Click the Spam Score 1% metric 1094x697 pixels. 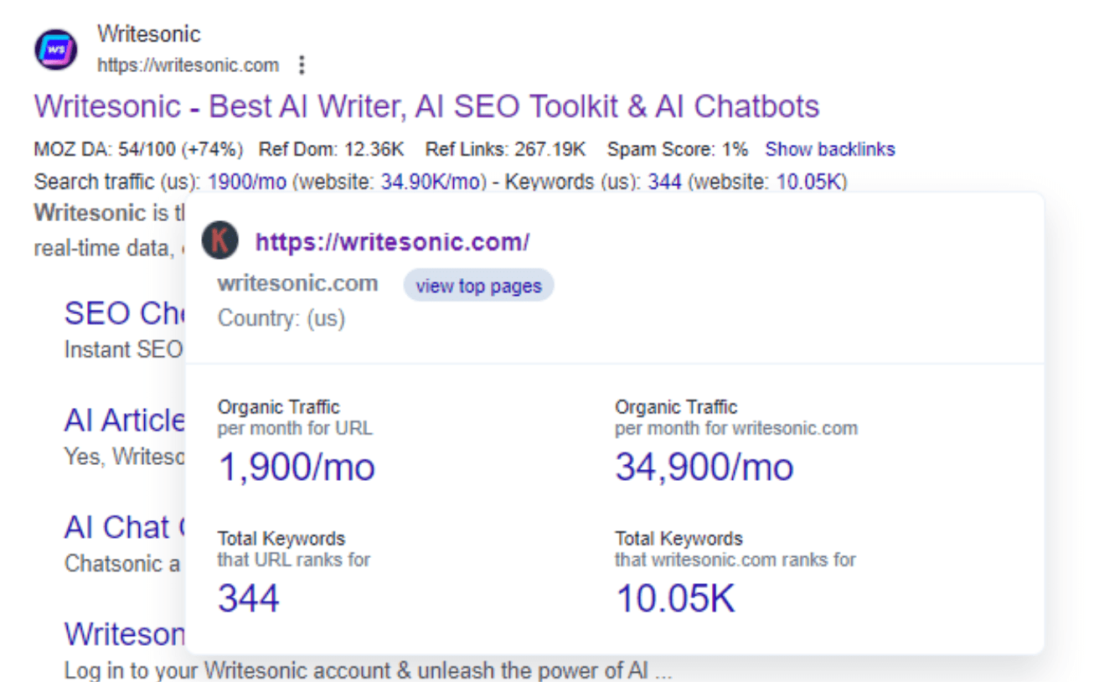(x=679, y=148)
